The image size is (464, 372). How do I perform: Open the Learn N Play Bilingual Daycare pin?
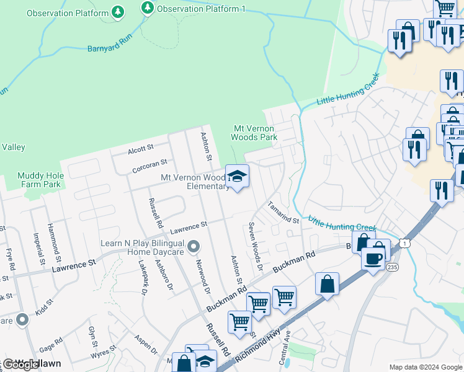coord(194,247)
